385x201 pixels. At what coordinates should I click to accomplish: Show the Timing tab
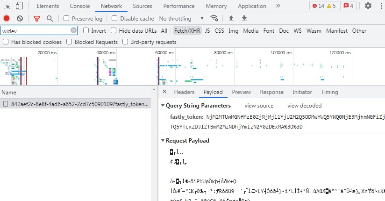pyautogui.click(x=329, y=92)
